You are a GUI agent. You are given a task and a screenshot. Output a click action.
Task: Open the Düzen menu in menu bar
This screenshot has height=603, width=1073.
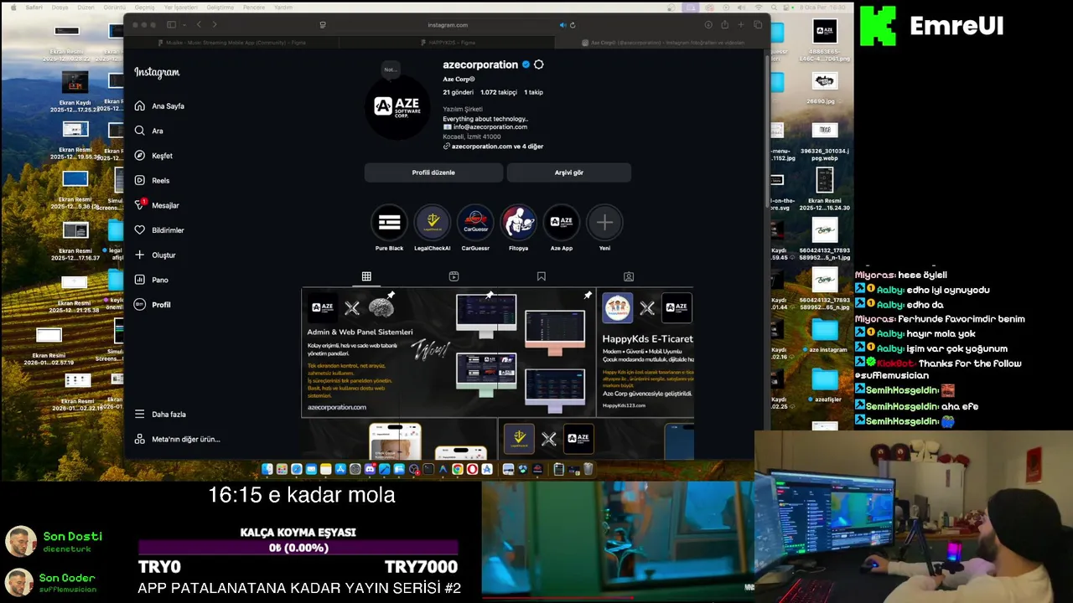pyautogui.click(x=86, y=8)
